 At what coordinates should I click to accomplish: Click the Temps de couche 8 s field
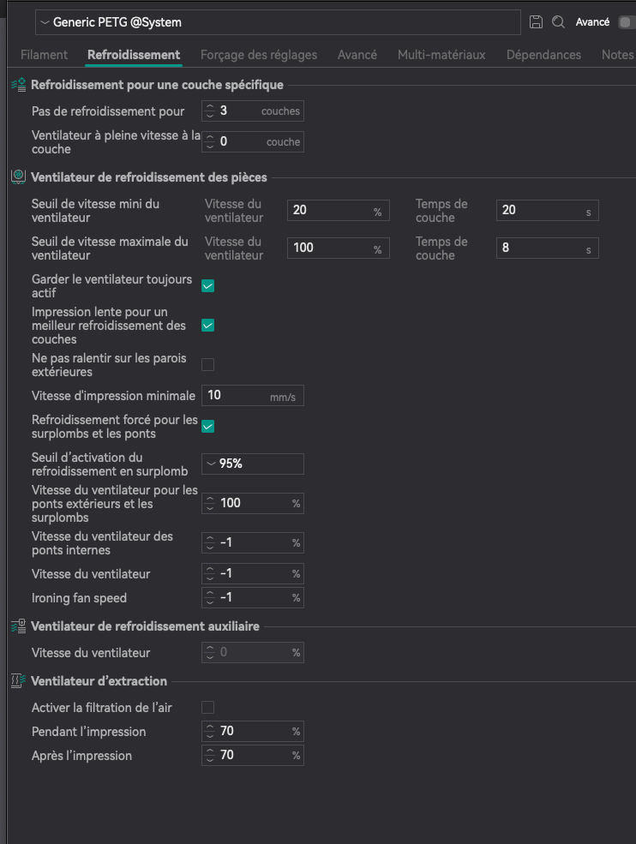point(540,248)
